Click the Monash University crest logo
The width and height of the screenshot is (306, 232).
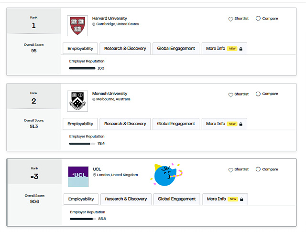[x=78, y=101]
